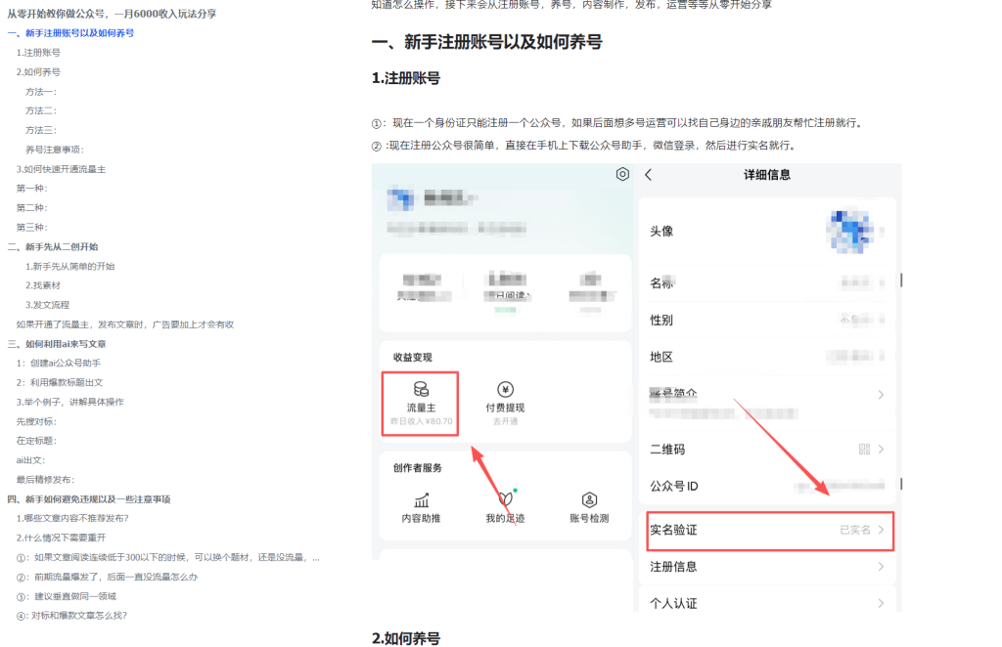This screenshot has width=1002, height=647.
Task: Open outline entry ②:前期流量爆发了
Action: point(107,577)
